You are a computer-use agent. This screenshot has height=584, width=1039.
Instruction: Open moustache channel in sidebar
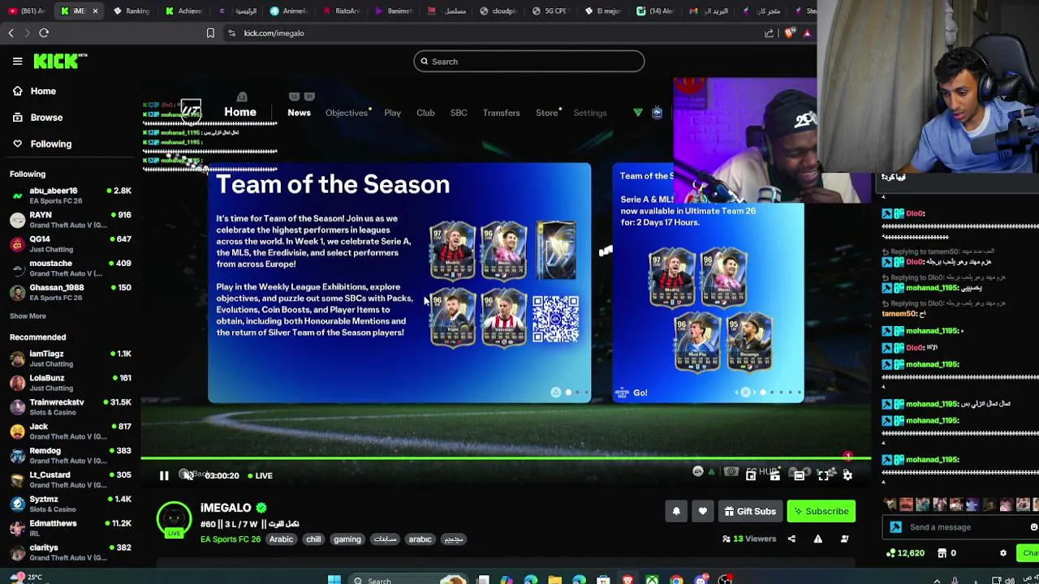70,268
